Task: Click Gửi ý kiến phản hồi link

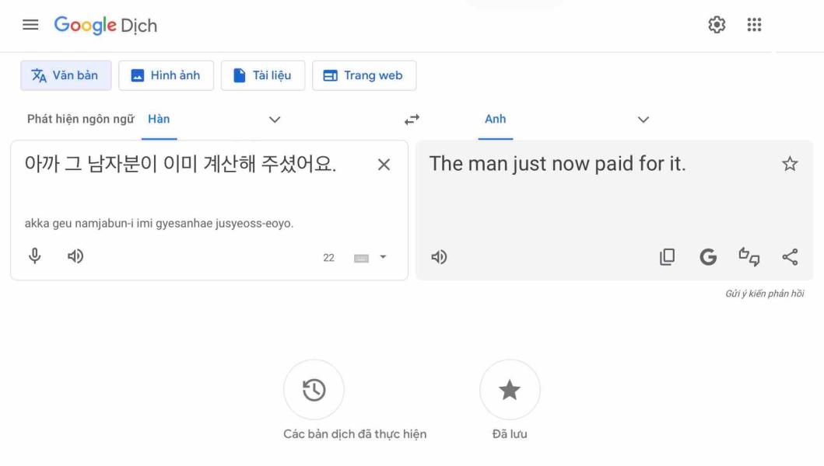Action: point(765,294)
